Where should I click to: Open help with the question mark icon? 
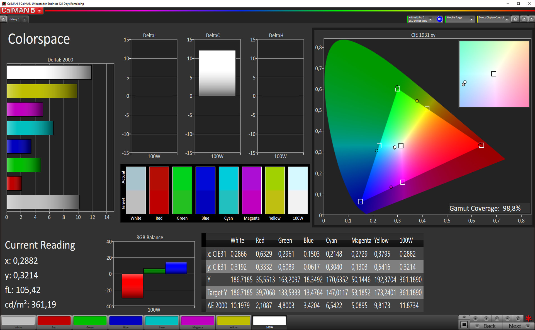point(524,19)
